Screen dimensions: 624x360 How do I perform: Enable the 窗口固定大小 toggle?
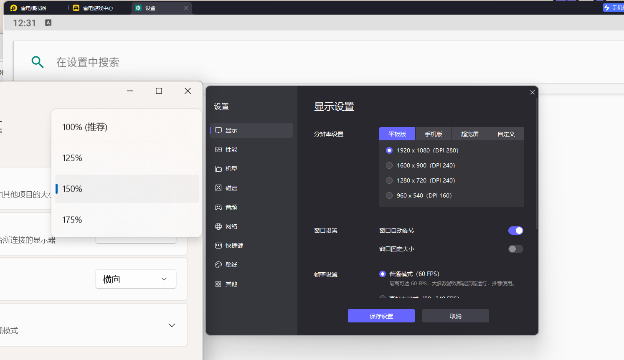(x=515, y=249)
